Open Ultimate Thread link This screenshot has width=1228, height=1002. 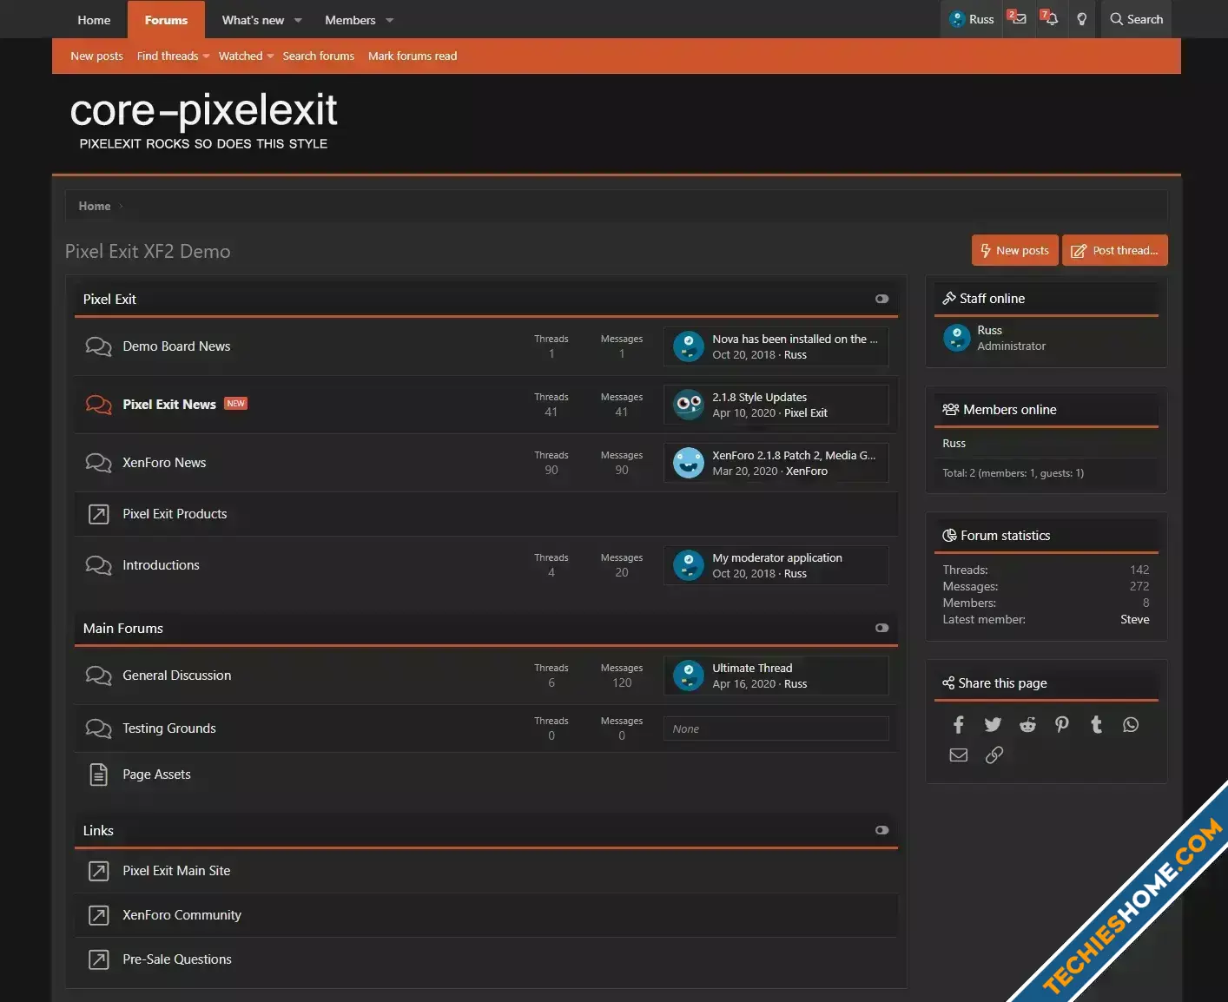click(x=752, y=668)
